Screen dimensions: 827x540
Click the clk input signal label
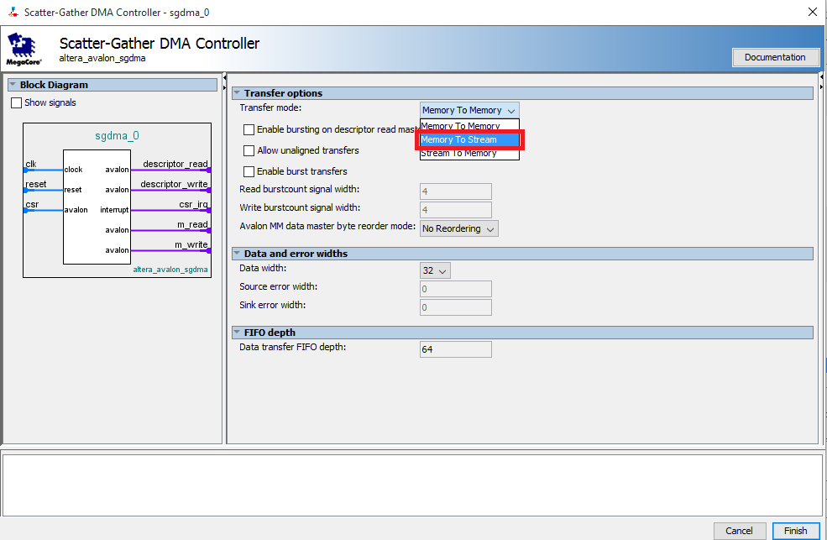[31, 164]
